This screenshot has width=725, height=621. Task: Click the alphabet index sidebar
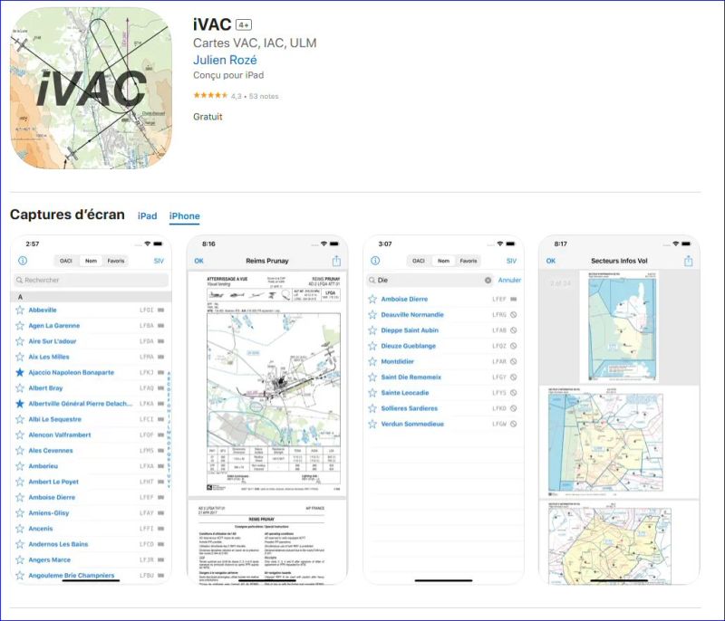[169, 429]
